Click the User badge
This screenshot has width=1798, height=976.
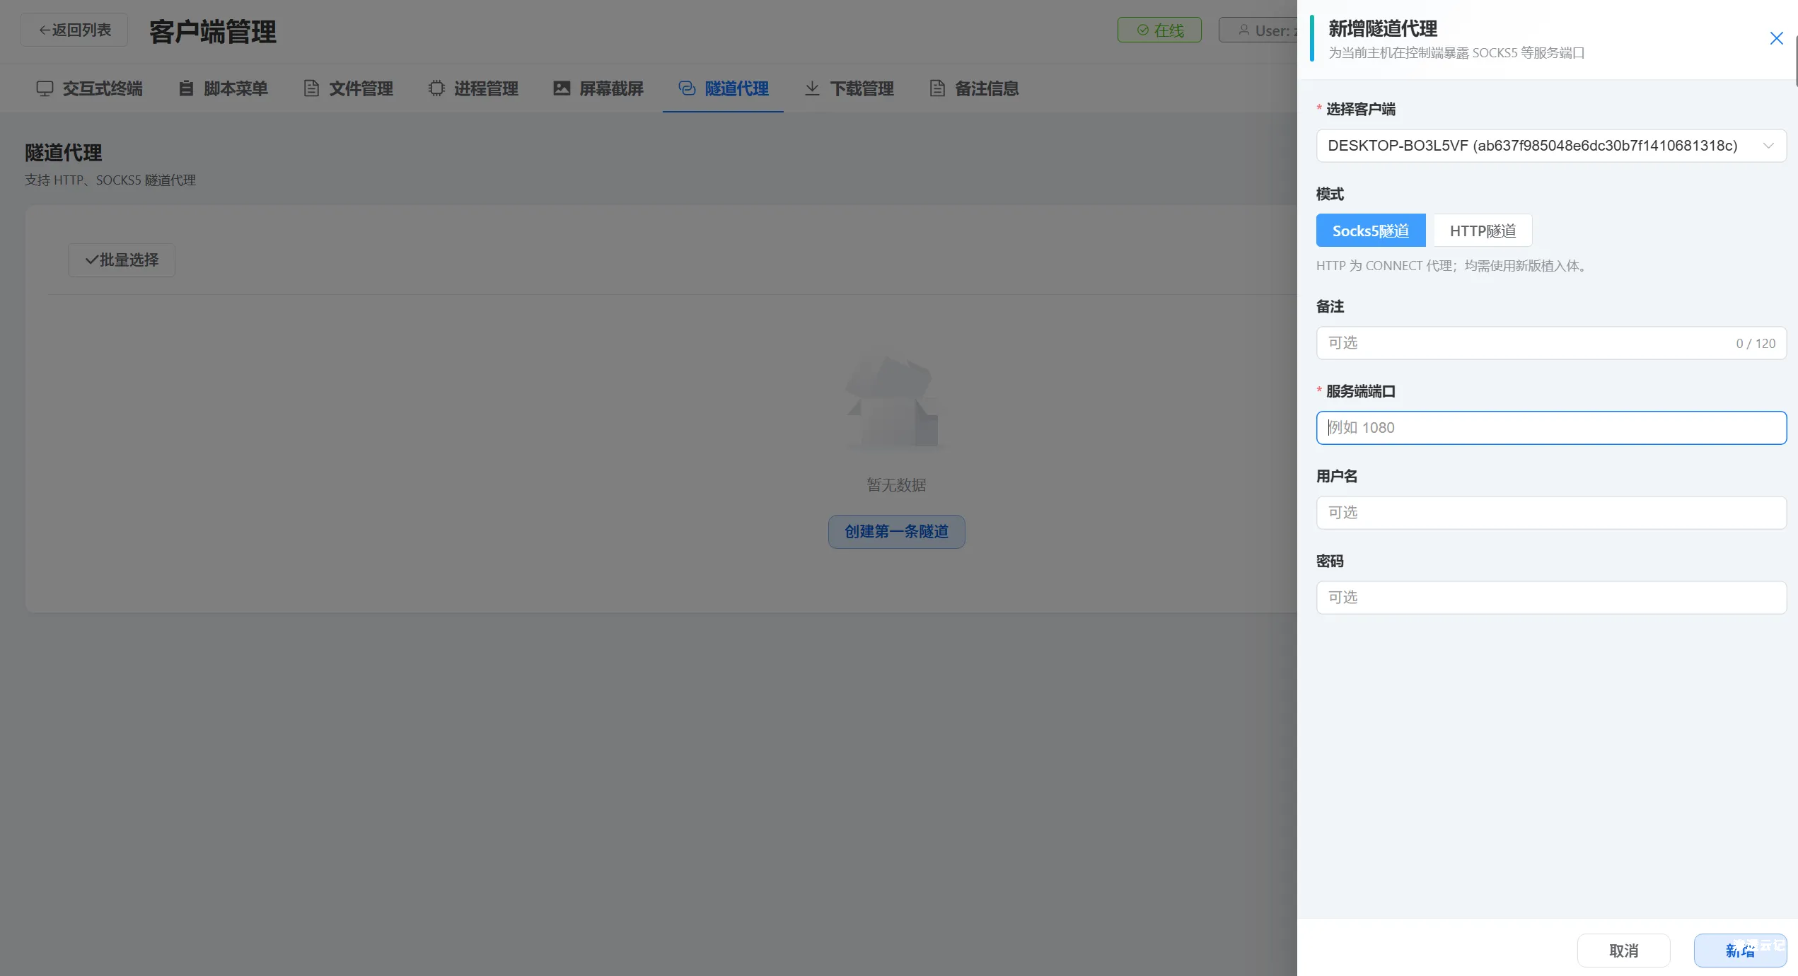tap(1259, 30)
